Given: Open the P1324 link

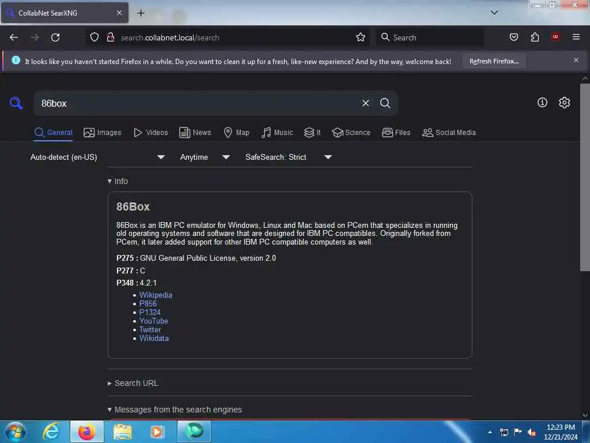Looking at the screenshot, I should coord(150,312).
